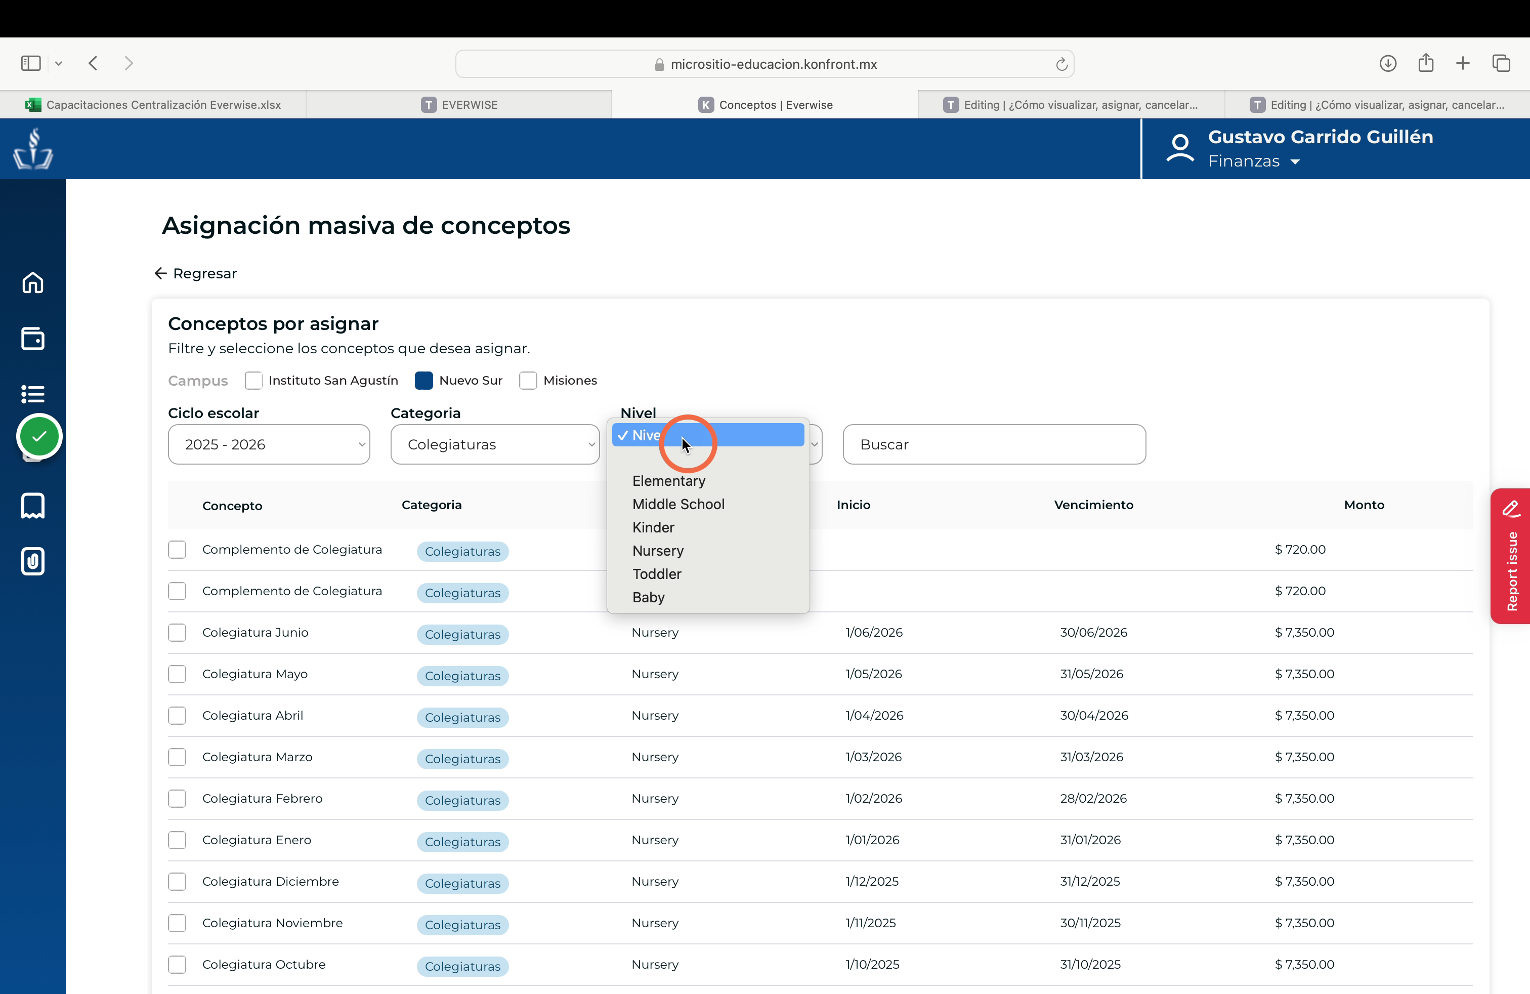Check the Instituto San Agustín campus box
The height and width of the screenshot is (994, 1530).
[x=253, y=381]
